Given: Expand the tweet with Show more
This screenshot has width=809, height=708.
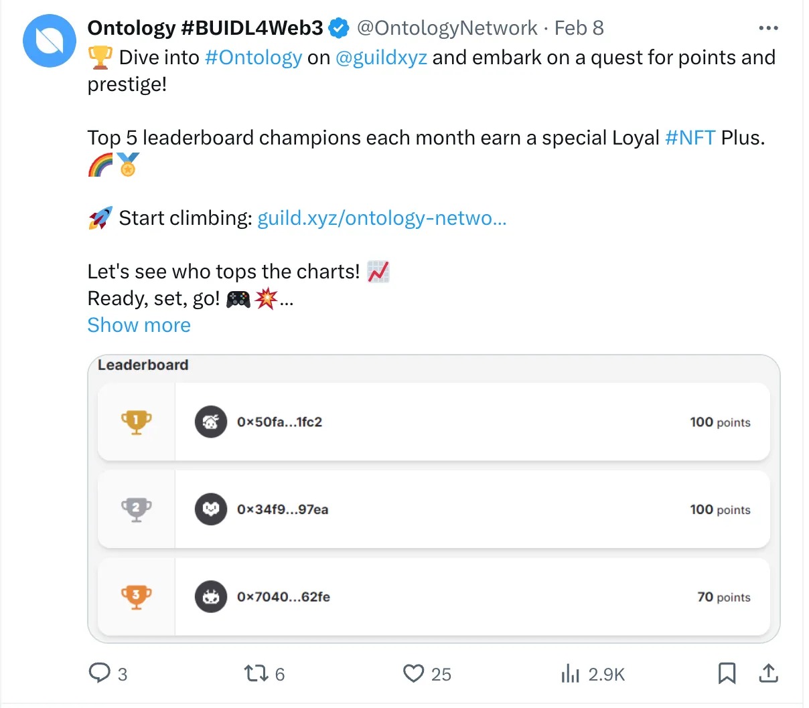Looking at the screenshot, I should tap(139, 325).
